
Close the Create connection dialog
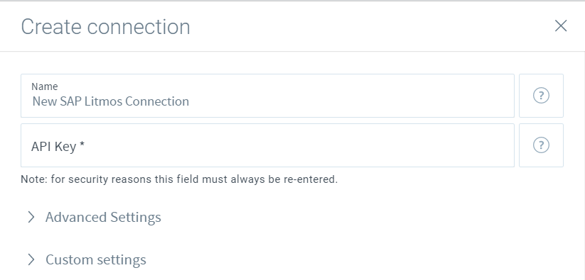[561, 26]
